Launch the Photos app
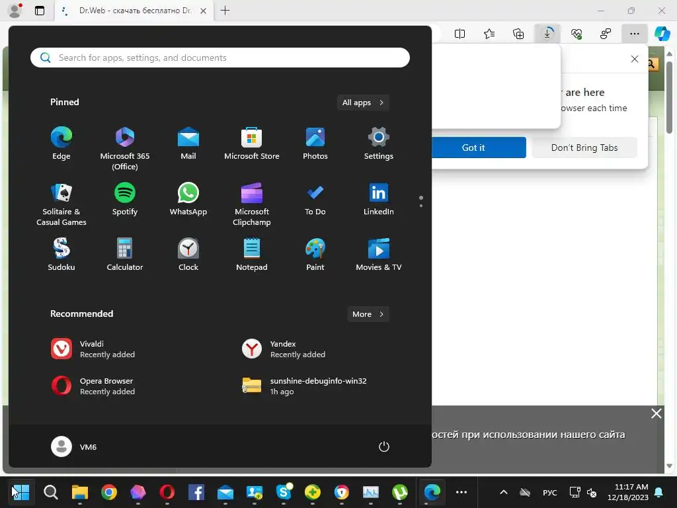677x508 pixels. tap(315, 144)
